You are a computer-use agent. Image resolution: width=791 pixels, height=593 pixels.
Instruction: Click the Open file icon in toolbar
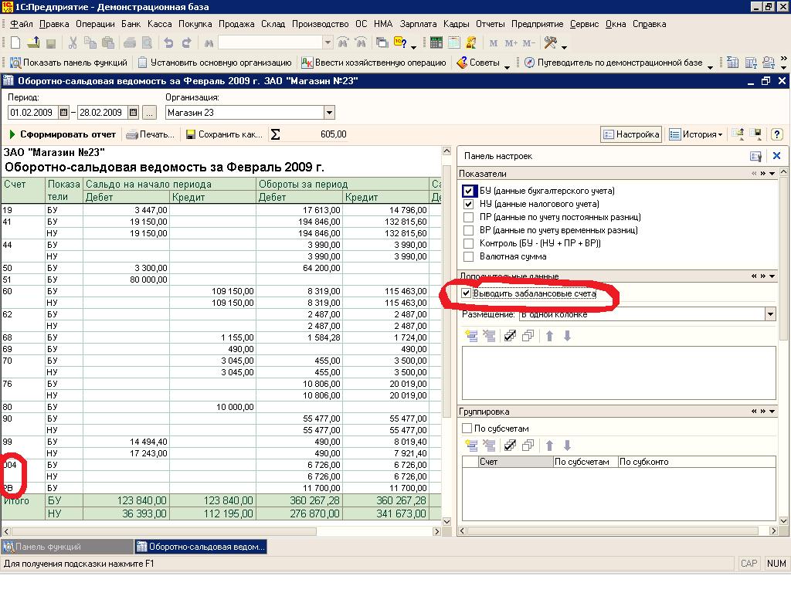click(33, 43)
